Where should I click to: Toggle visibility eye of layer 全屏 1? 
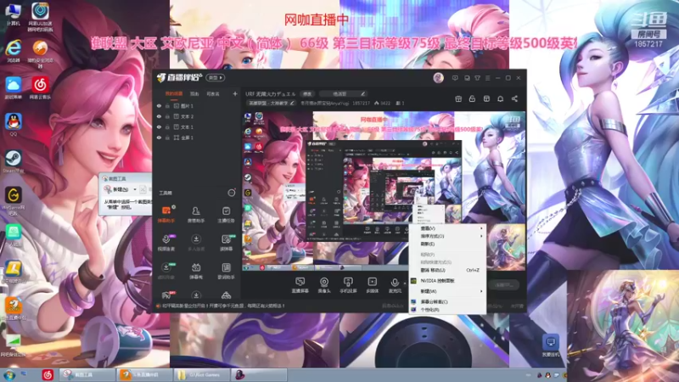click(x=159, y=138)
